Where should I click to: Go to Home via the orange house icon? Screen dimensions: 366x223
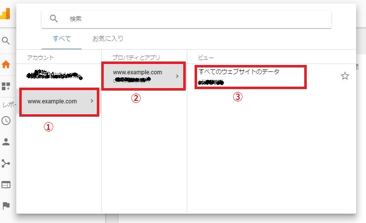[6, 64]
